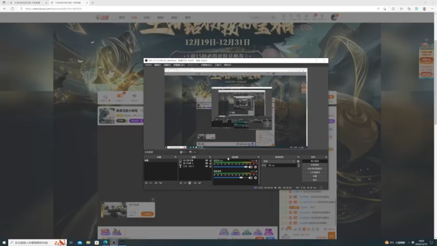Open the 视图 menu in OBS
This screenshot has width=437, height=246.
[x=167, y=65]
